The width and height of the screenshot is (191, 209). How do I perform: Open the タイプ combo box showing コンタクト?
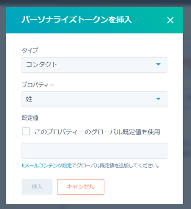(x=94, y=65)
